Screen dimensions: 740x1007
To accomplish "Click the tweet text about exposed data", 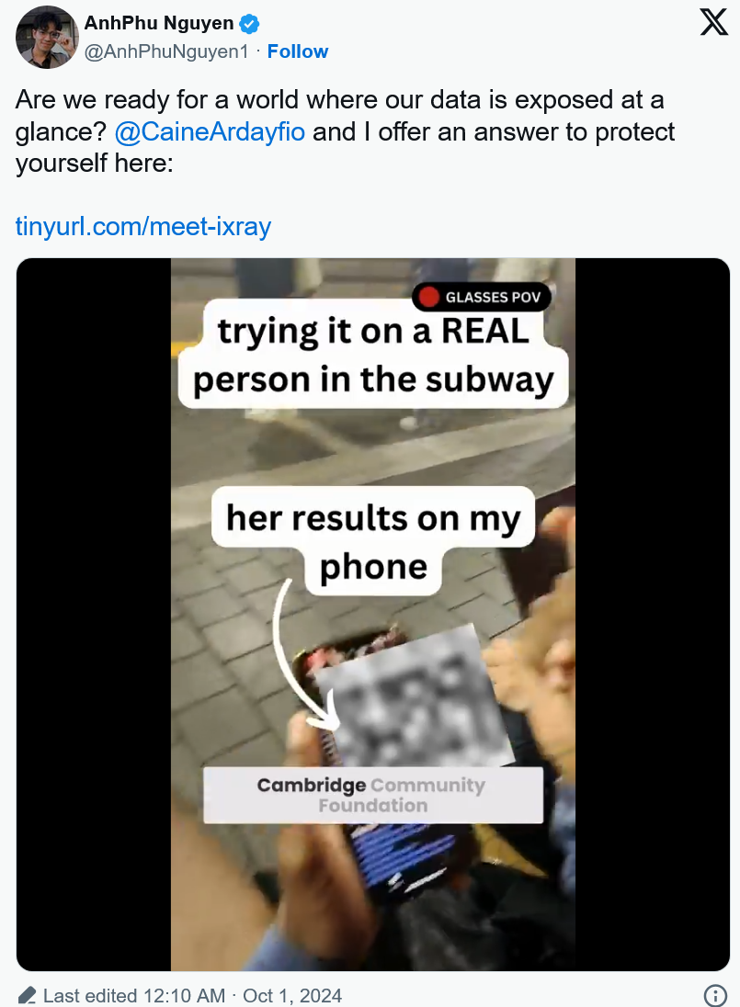I will 345,131.
